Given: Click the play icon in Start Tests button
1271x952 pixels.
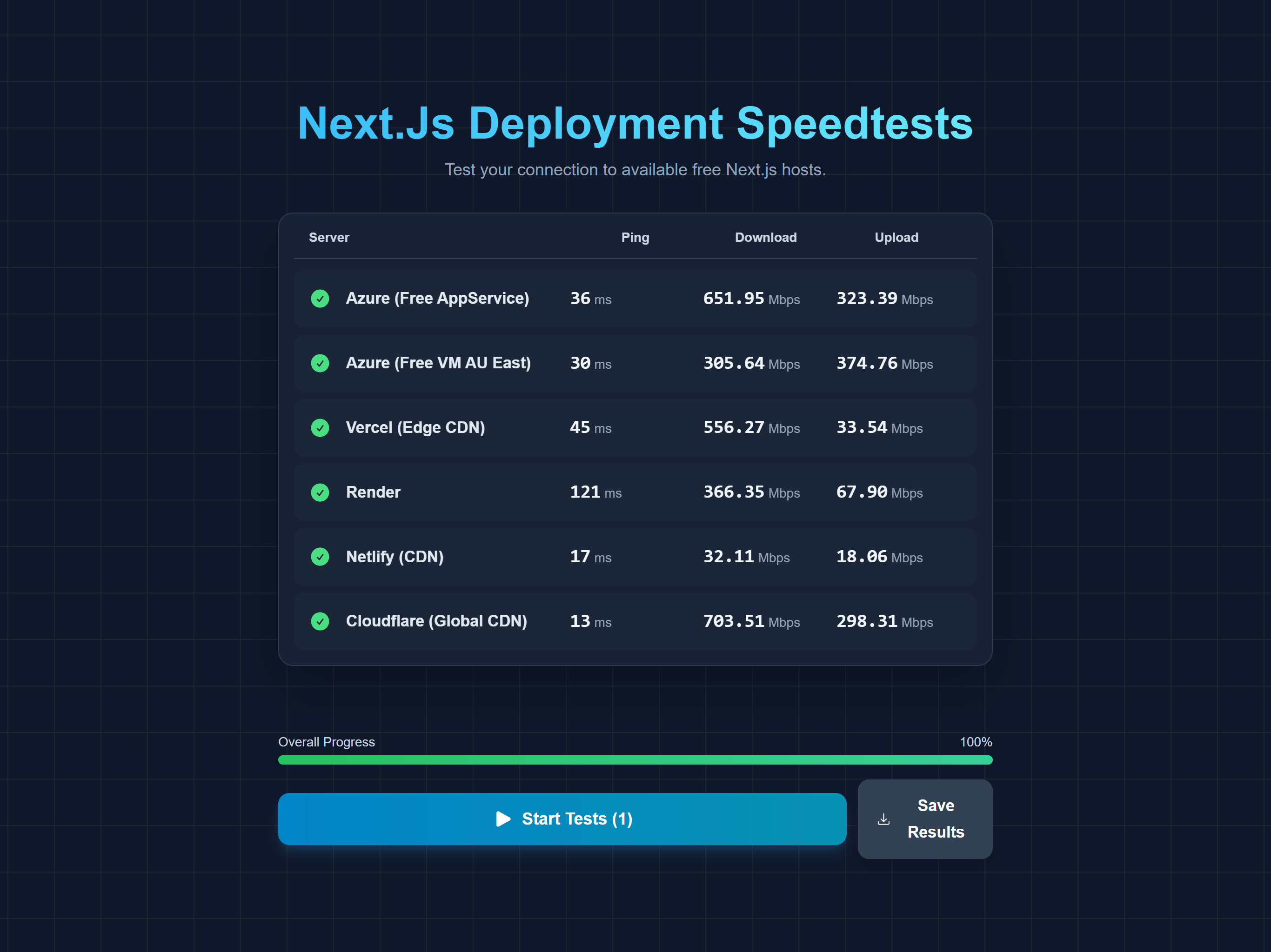Looking at the screenshot, I should tap(503, 819).
